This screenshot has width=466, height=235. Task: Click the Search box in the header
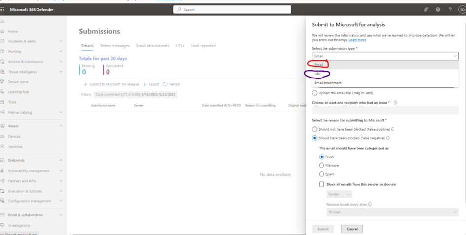[x=232, y=9]
